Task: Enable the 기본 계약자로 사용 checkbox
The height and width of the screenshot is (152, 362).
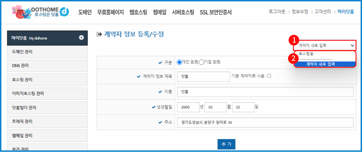Action: coord(269,76)
